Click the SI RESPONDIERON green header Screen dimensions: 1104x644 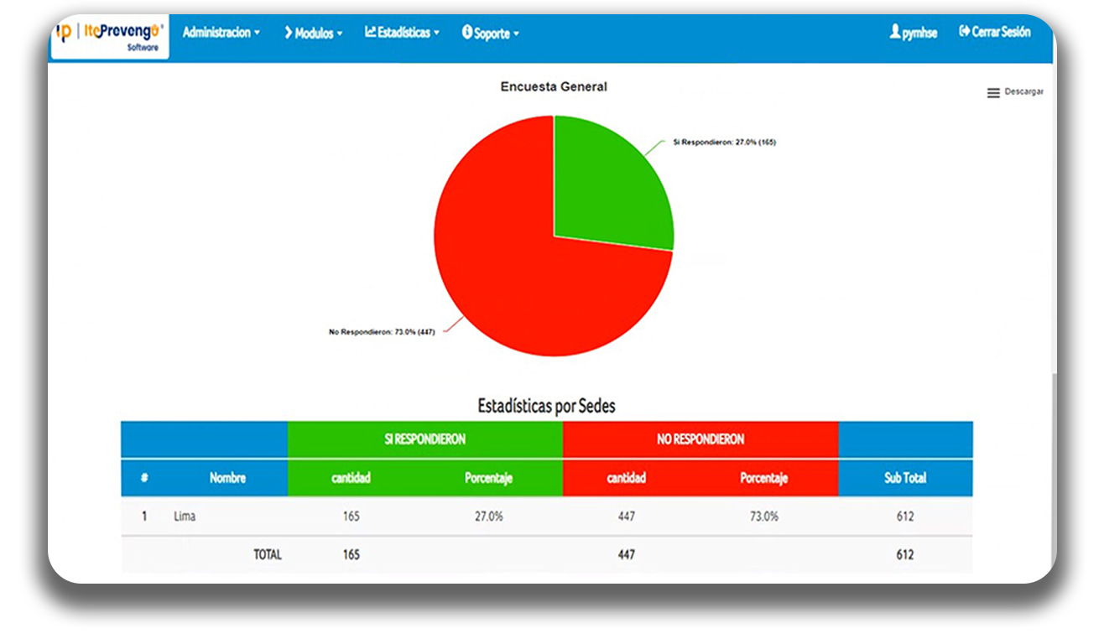[425, 439]
